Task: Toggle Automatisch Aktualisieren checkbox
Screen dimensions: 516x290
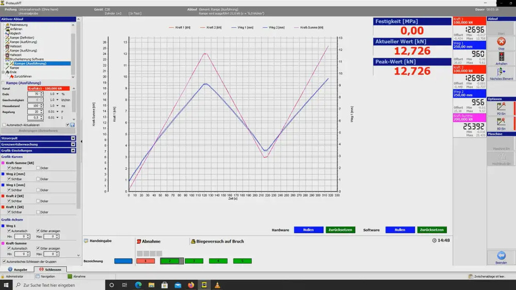Action: tap(4, 125)
